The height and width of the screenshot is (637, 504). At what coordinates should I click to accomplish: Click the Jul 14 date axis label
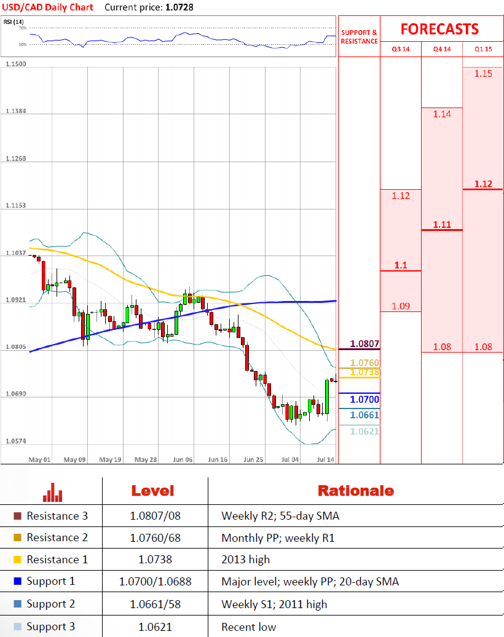coord(326,459)
